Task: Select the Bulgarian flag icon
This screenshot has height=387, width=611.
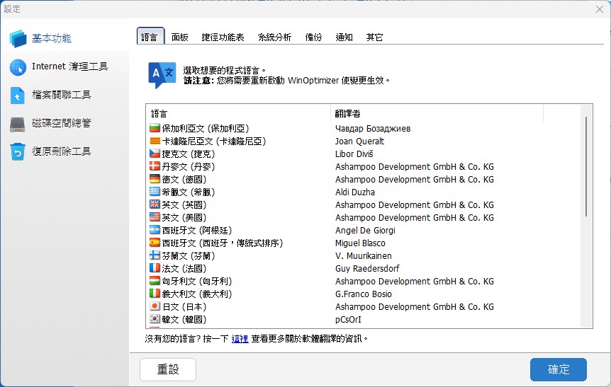Action: point(155,127)
